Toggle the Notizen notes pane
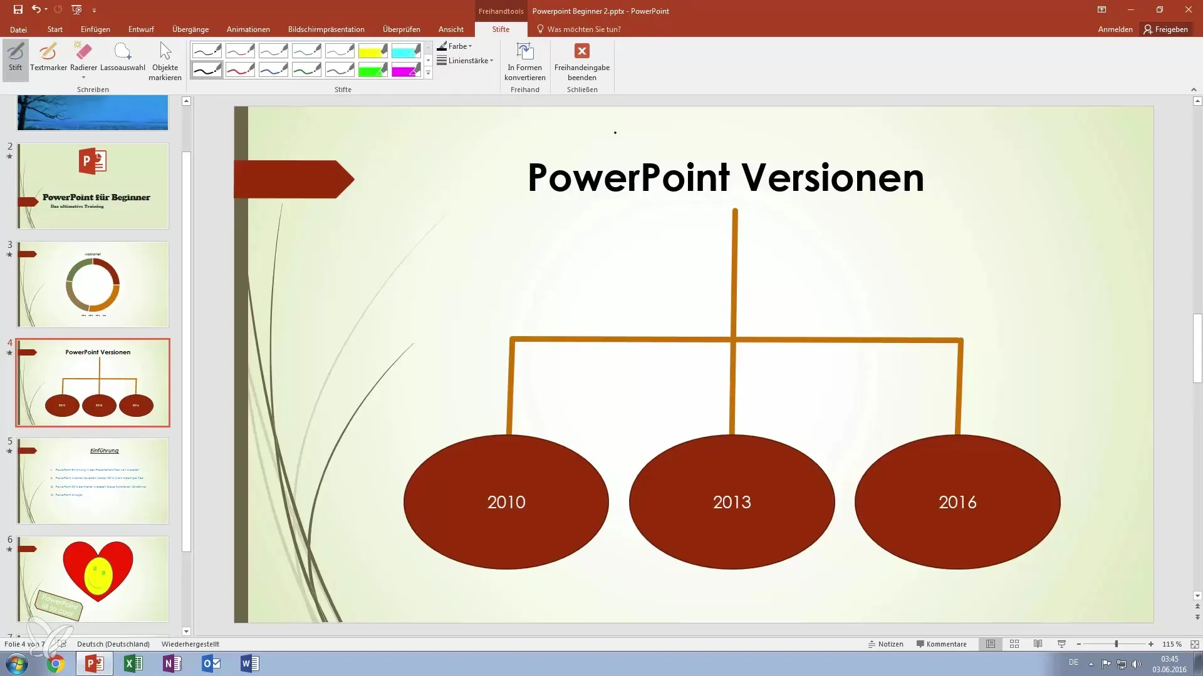This screenshot has height=676, width=1203. [885, 644]
